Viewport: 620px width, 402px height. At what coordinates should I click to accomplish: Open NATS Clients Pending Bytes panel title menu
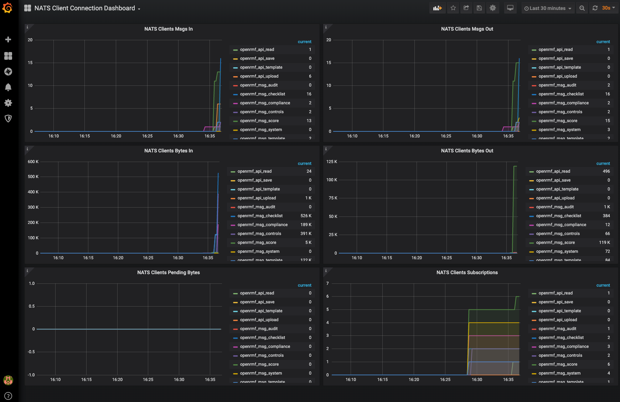(169, 272)
